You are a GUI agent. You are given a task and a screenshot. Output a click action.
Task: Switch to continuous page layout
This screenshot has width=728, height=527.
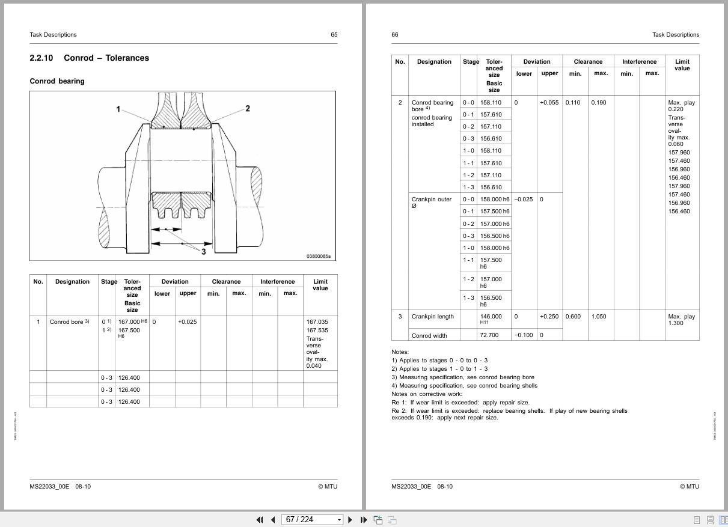(x=711, y=520)
